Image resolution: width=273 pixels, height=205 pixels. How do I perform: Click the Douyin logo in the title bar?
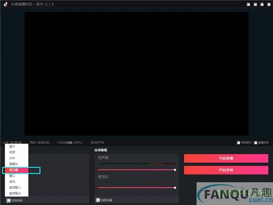(5, 4)
